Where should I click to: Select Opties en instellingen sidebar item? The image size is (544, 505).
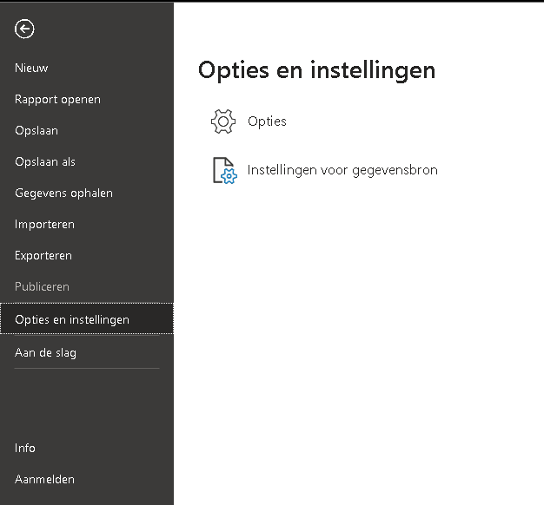pyautogui.click(x=72, y=319)
